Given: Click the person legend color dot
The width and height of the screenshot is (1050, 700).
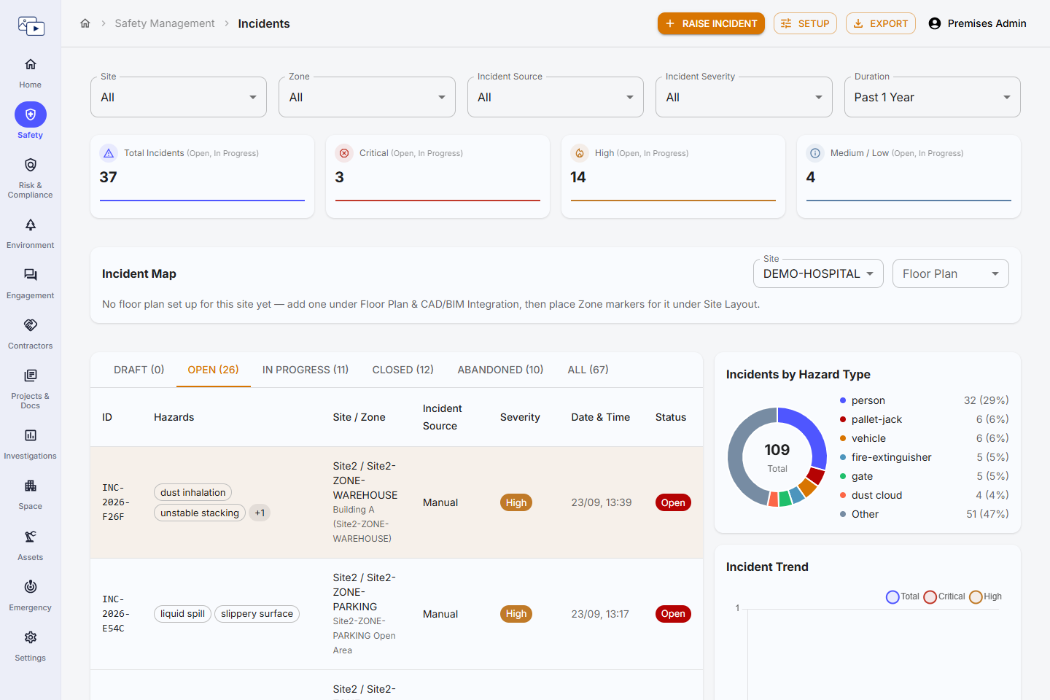Looking at the screenshot, I should 843,400.
